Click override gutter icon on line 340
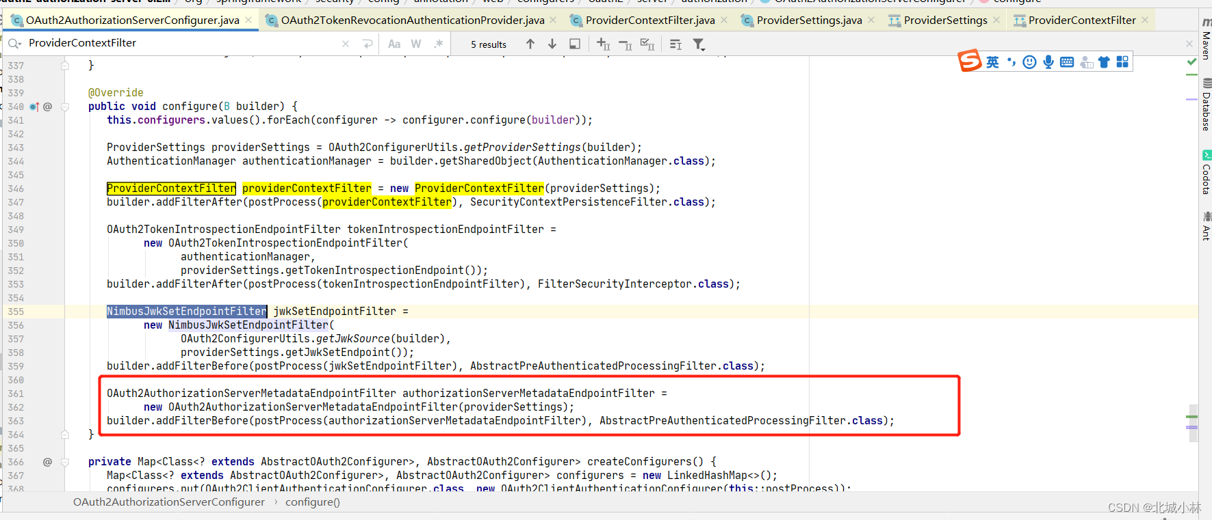The width and height of the screenshot is (1212, 520). click(34, 107)
